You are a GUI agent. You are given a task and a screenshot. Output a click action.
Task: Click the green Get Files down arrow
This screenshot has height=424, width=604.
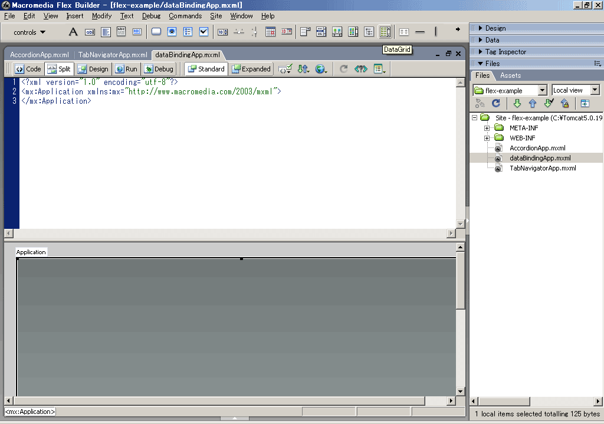(517, 103)
